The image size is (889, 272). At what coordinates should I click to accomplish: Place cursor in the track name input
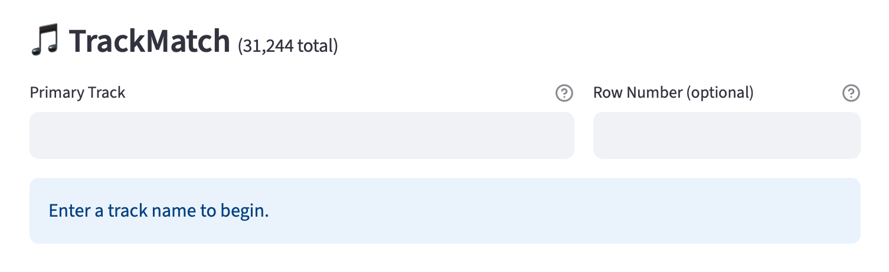click(x=302, y=135)
